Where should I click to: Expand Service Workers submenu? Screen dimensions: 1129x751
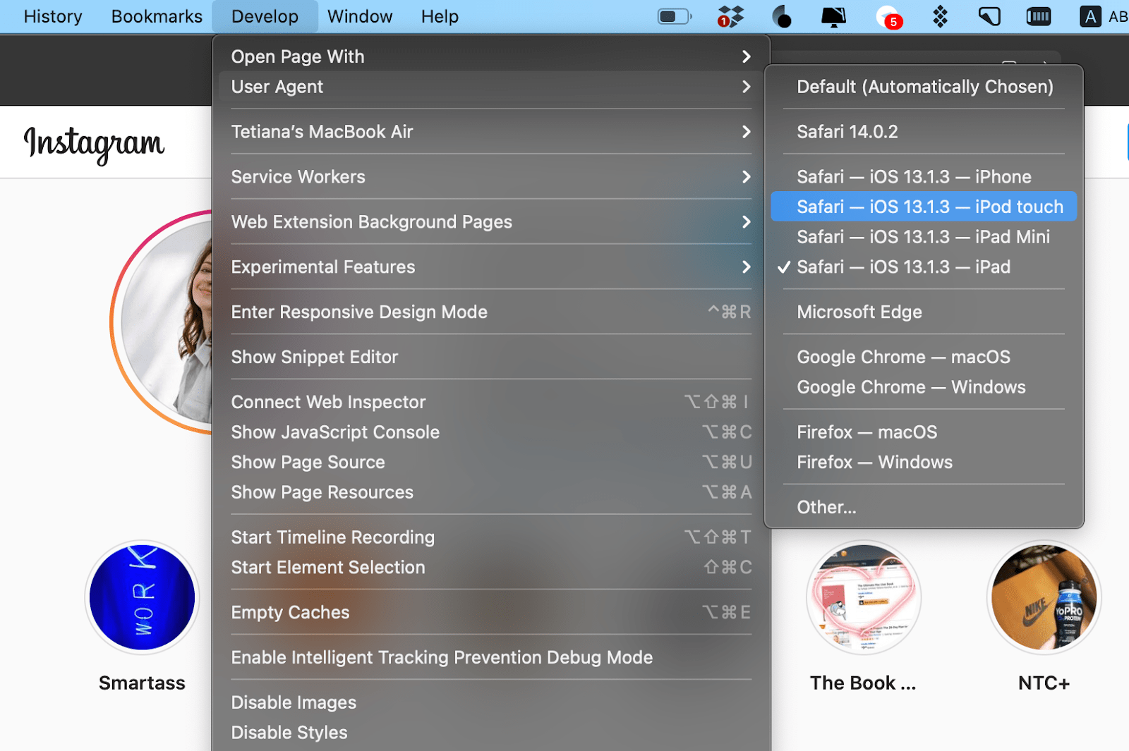point(491,177)
